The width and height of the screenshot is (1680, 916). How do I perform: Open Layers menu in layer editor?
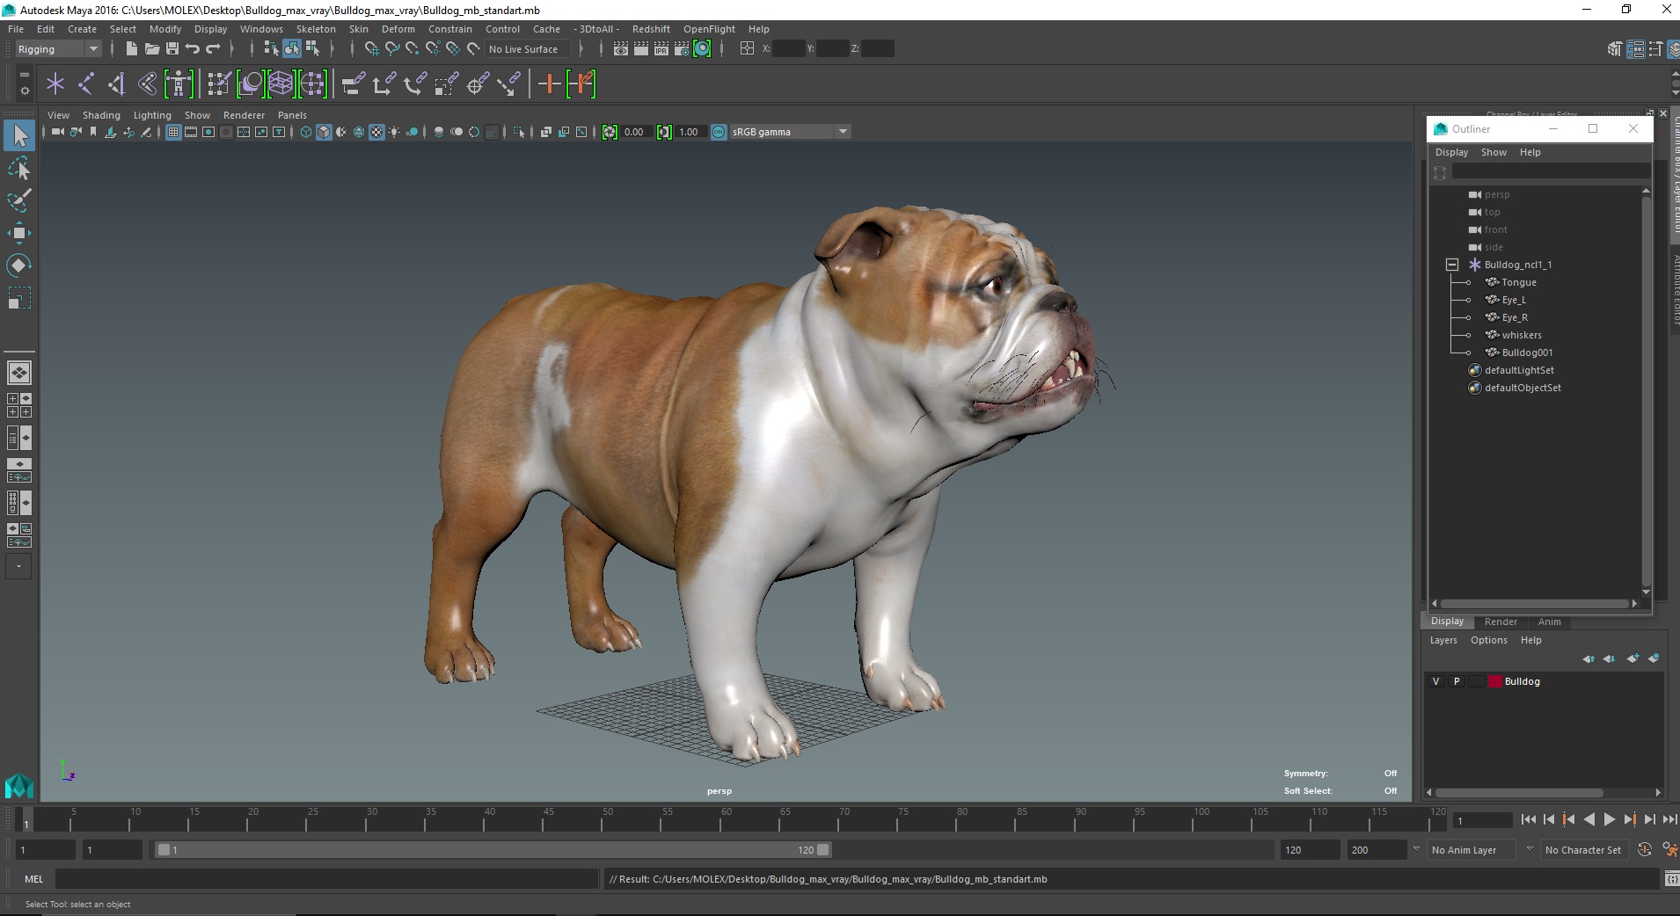pyautogui.click(x=1443, y=640)
